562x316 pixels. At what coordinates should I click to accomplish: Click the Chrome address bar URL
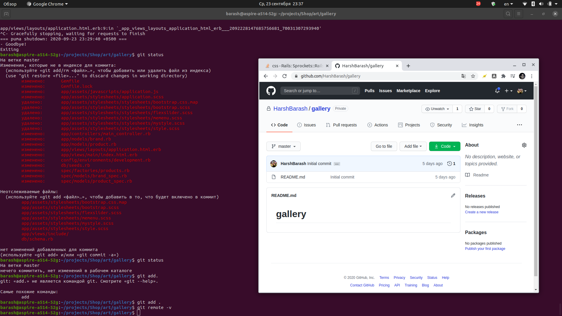(330, 76)
